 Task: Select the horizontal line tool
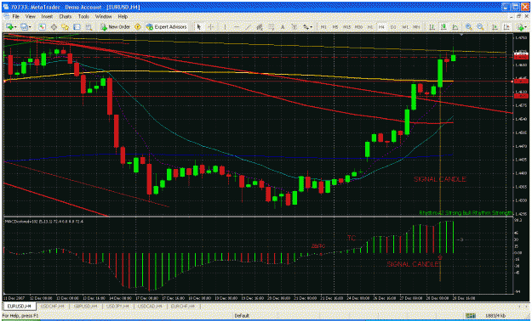click(237, 27)
